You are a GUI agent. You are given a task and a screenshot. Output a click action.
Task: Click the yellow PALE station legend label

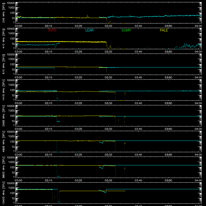click(164, 30)
